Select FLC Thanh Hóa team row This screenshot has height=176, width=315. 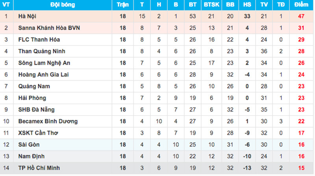click(39, 40)
